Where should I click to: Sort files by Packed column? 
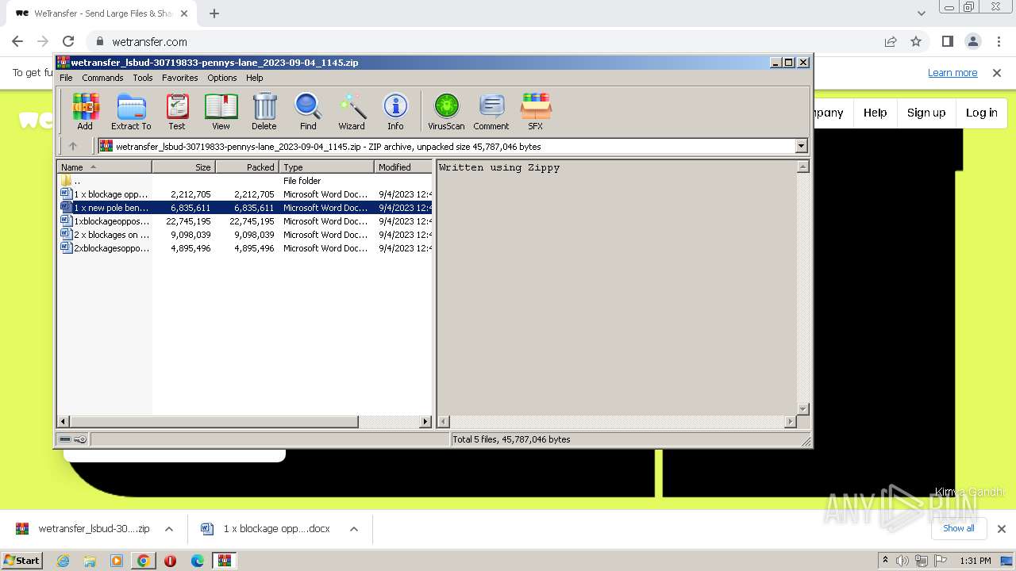247,167
